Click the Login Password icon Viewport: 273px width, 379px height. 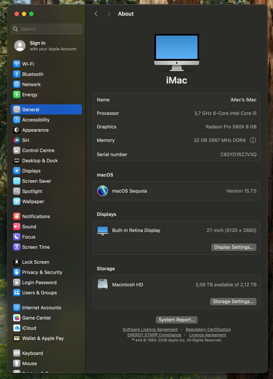pyautogui.click(x=17, y=282)
